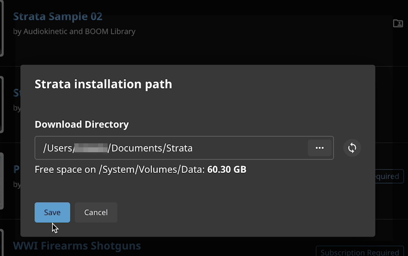Cancel the installation path dialog
Screen dimensions: 408x256
(x=96, y=212)
